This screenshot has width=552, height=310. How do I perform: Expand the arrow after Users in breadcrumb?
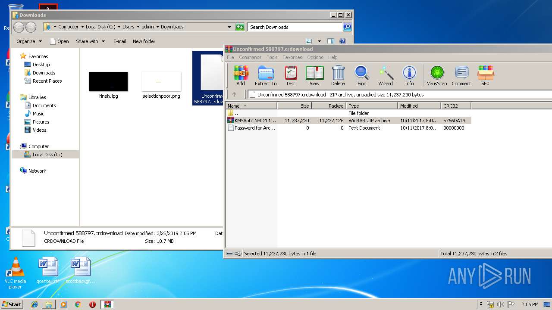[138, 27]
